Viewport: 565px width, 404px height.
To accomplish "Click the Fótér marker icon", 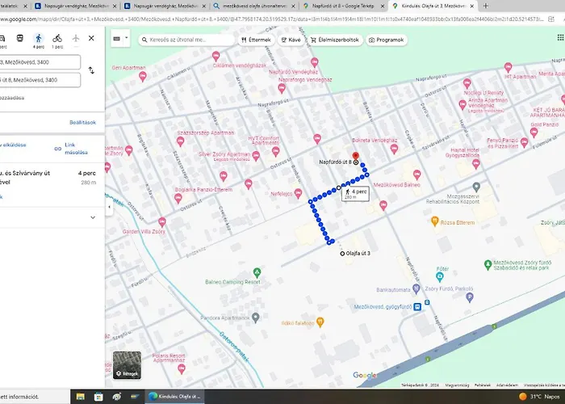I will pos(440,276).
